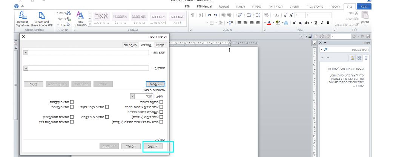419x157 pixels.
Task: Check Ignore punctuation characters (התעלם מתווי פיסוק)
Action: (x=72, y=117)
